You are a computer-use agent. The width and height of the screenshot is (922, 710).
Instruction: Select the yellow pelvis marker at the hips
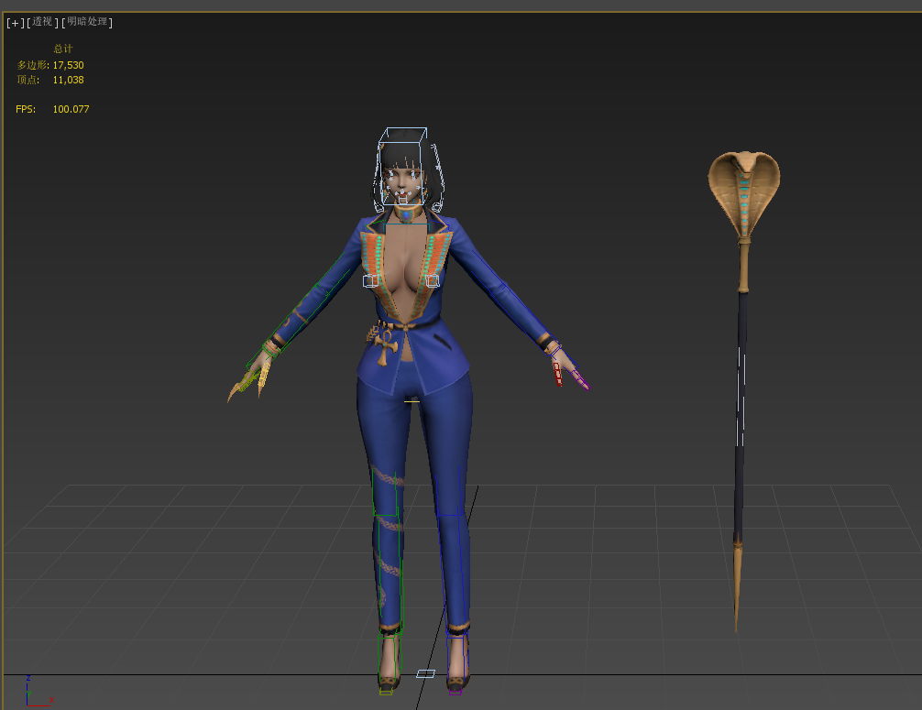coord(412,401)
